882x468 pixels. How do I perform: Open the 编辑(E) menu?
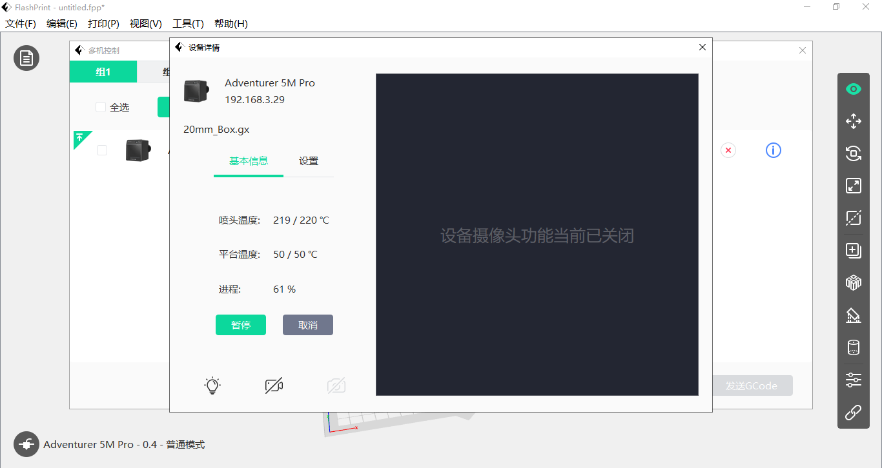62,24
